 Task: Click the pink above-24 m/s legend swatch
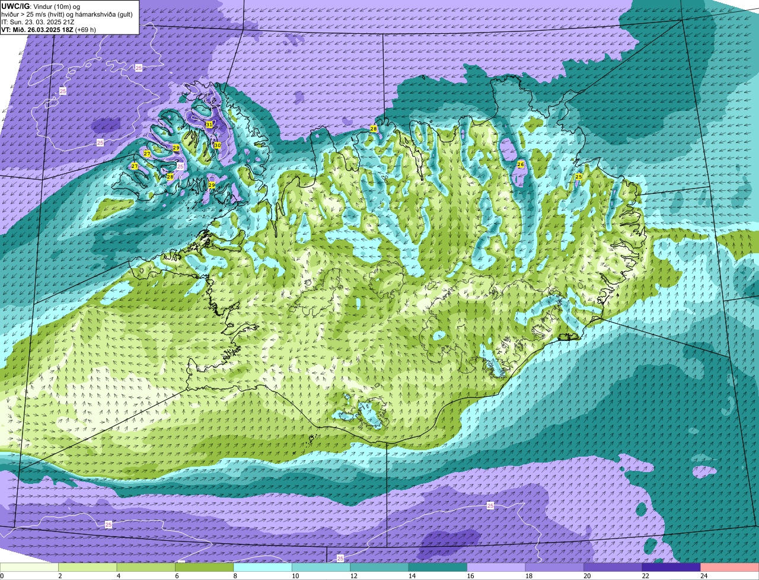(x=729, y=567)
